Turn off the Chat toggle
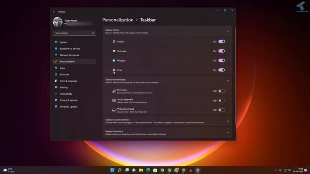 pos(222,70)
